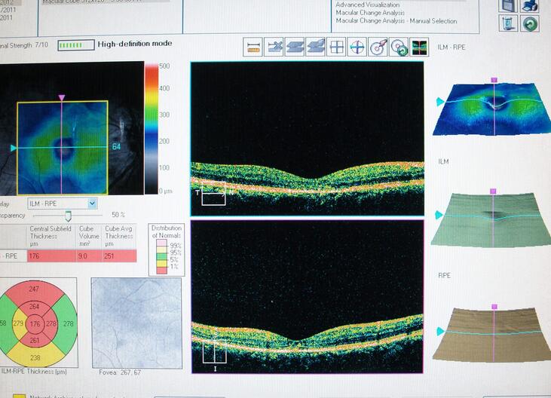The width and height of the screenshot is (551, 398).
Task: Select the layers view toolbar icon
Action: click(295, 47)
